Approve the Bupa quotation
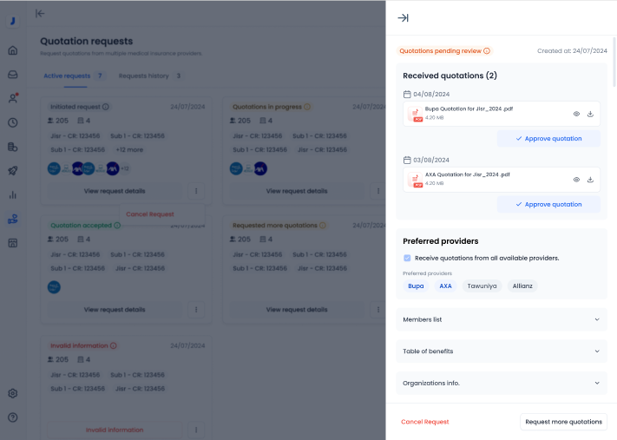This screenshot has width=617, height=440. pos(548,138)
